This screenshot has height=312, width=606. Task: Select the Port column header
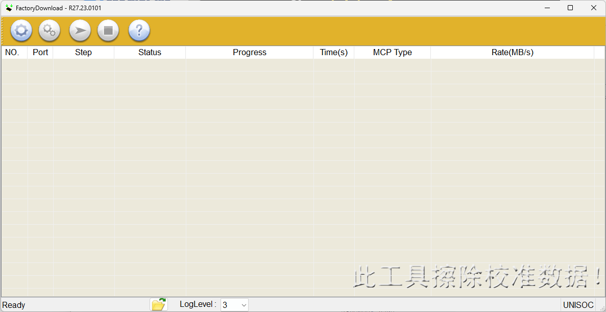[40, 52]
